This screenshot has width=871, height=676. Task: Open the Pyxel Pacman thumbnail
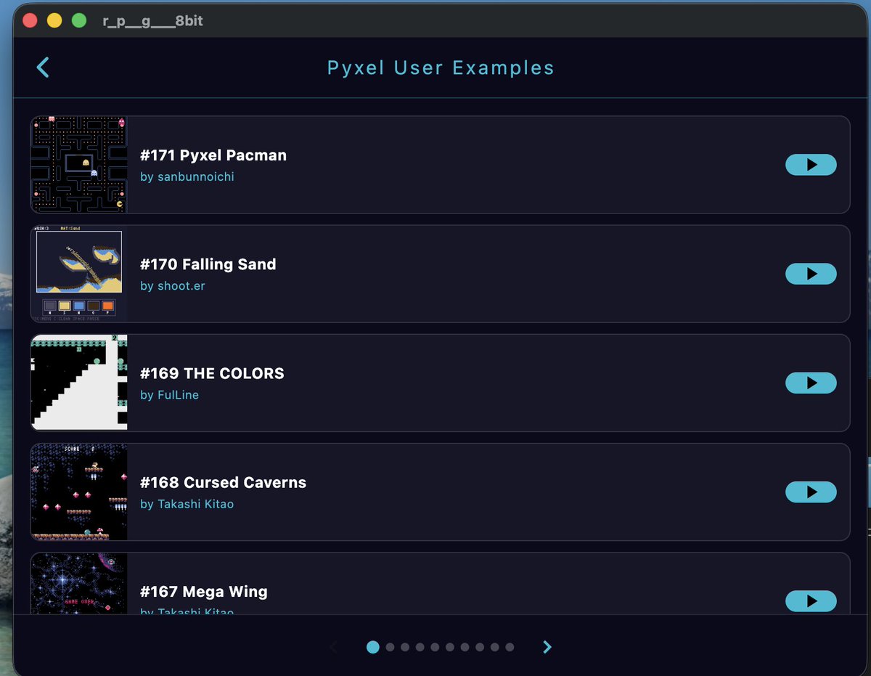coord(79,165)
